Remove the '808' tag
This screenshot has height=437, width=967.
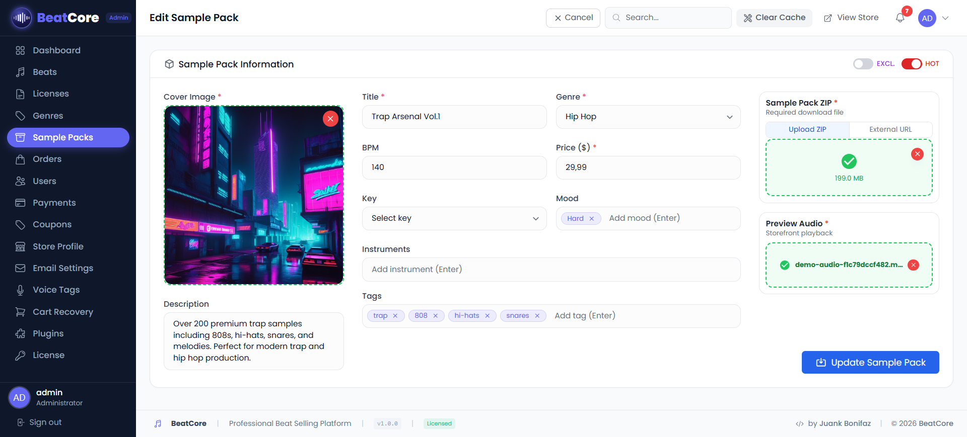click(x=436, y=316)
